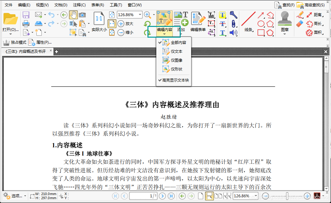This screenshot has height=203, width=331.
Task: Zoom in with the 放大 plus button
Action: [125, 24]
